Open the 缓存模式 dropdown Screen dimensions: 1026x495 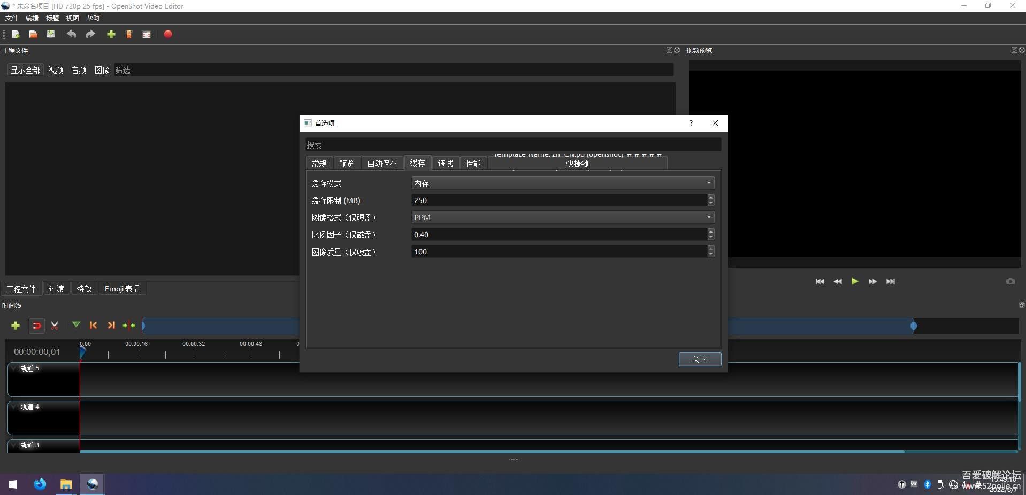[562, 183]
